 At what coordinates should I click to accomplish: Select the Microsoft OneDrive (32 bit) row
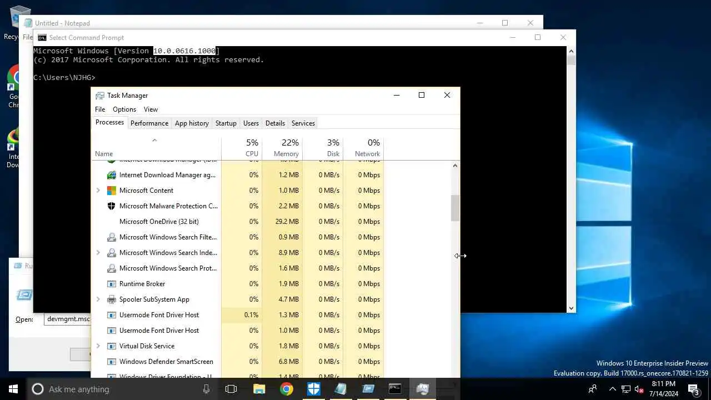pos(238,222)
